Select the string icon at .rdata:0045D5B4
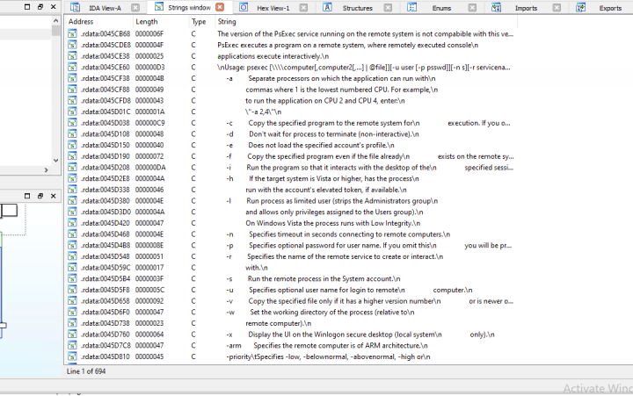 point(72,278)
